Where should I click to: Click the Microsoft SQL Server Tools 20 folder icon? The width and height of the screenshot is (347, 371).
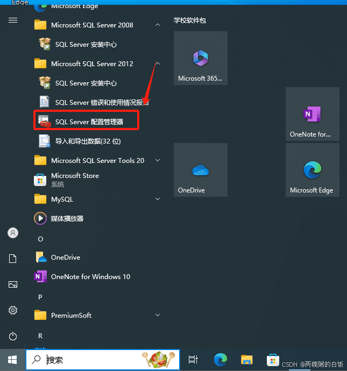[x=40, y=160]
